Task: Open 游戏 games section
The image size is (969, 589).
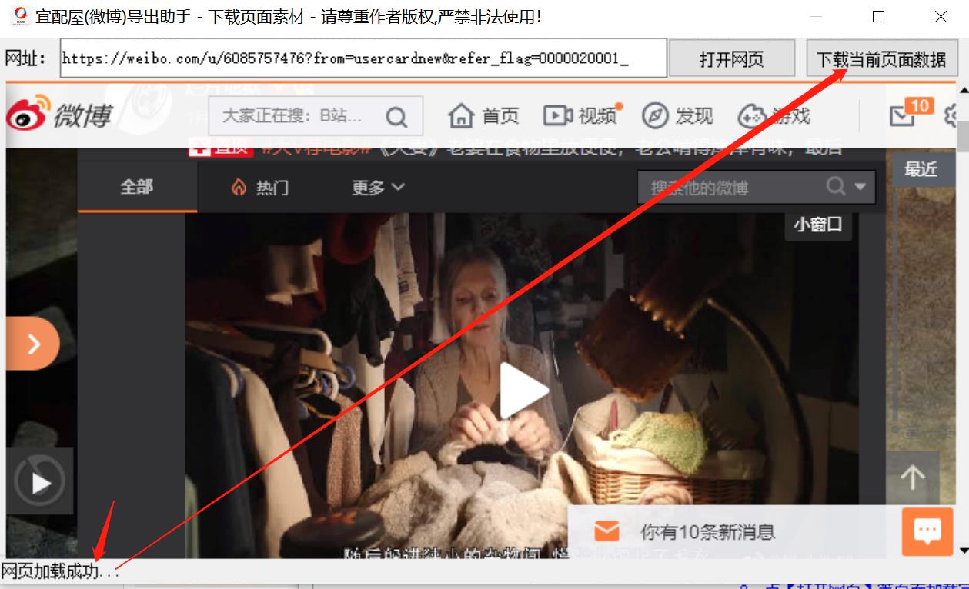Action: [774, 116]
